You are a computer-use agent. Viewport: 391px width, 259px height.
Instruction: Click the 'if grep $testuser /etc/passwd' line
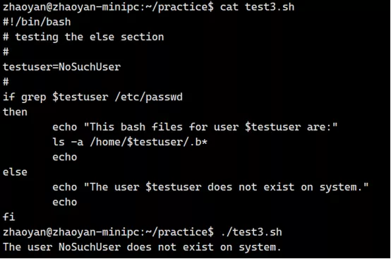point(92,97)
